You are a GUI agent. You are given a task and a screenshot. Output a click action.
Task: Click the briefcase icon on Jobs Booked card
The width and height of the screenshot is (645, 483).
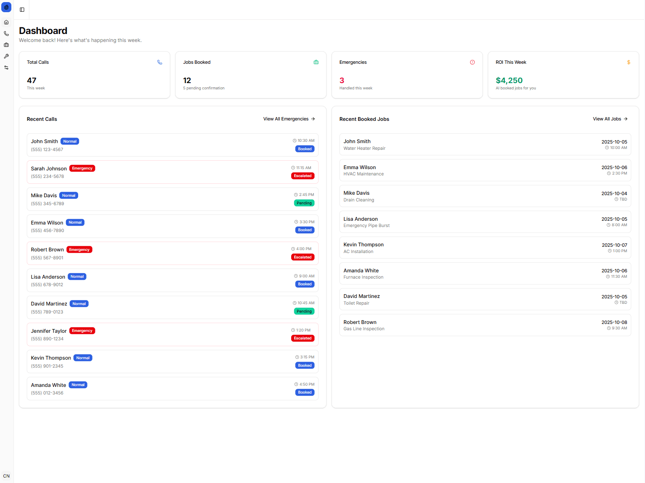[x=316, y=62]
